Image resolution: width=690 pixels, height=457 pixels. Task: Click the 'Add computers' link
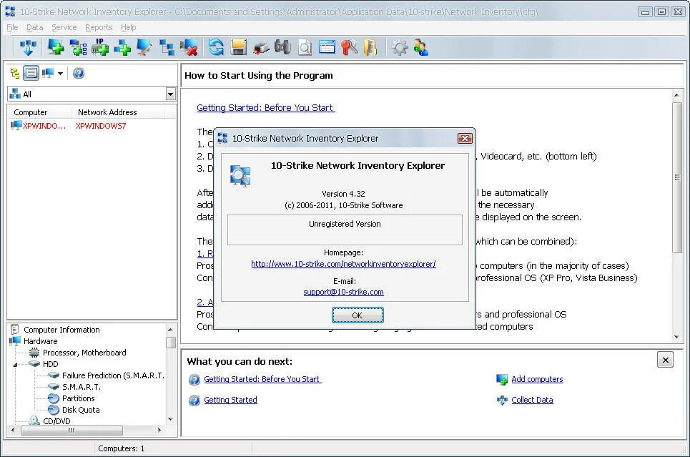537,379
